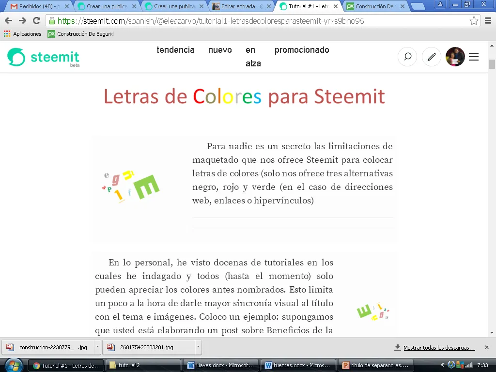
Task: Show hidden system tray icons arrow
Action: point(442,365)
